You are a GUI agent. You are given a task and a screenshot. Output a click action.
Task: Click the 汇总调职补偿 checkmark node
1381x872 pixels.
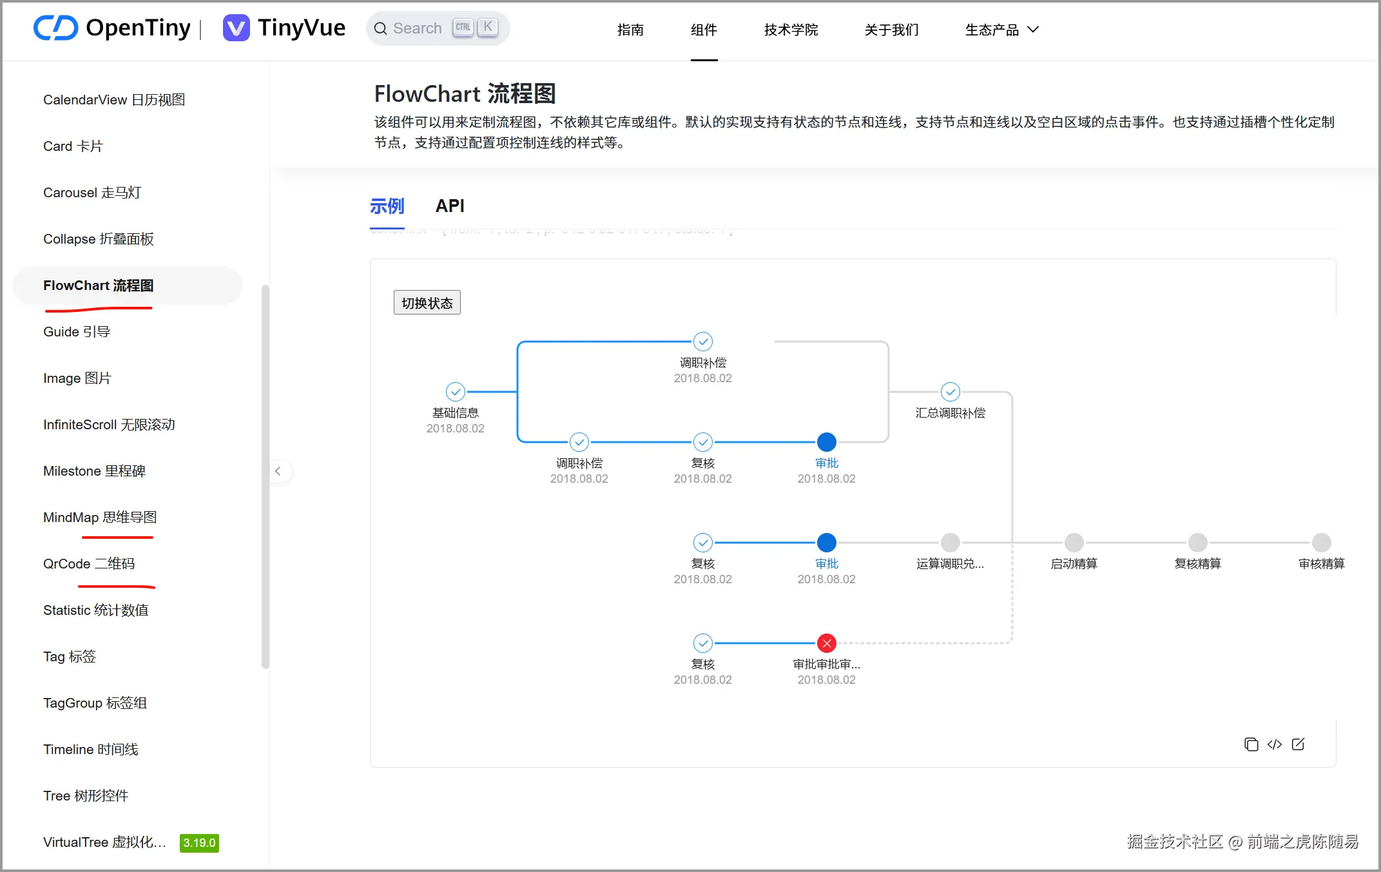950,391
